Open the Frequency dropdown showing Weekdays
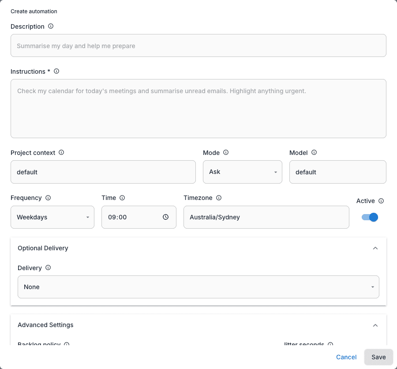Image resolution: width=397 pixels, height=369 pixels. pos(52,217)
